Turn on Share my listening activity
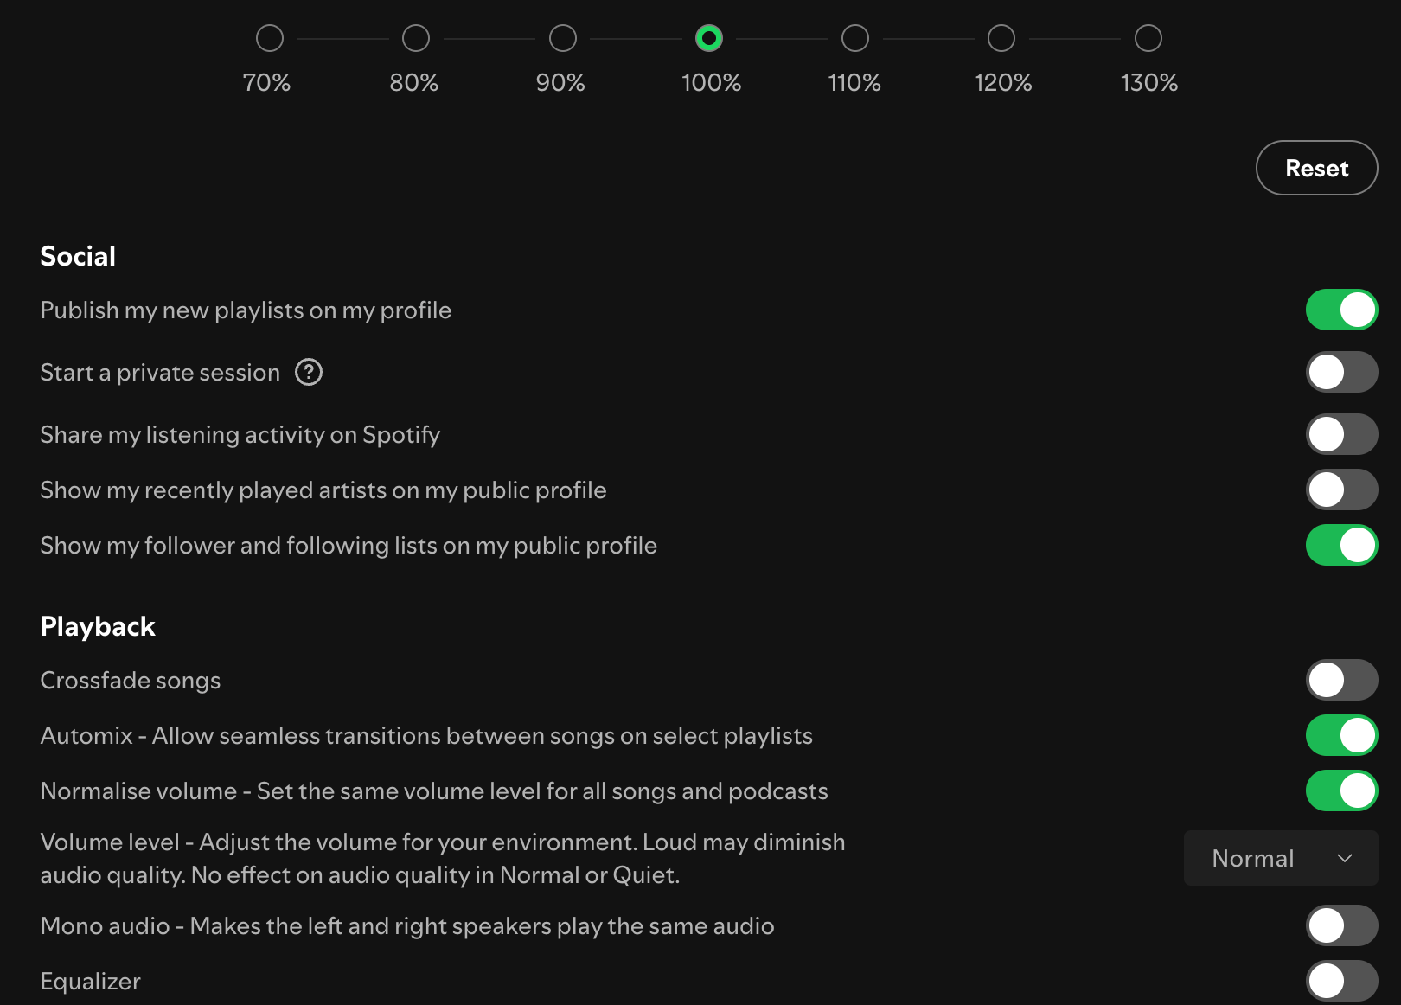This screenshot has width=1401, height=1005. (1341, 434)
